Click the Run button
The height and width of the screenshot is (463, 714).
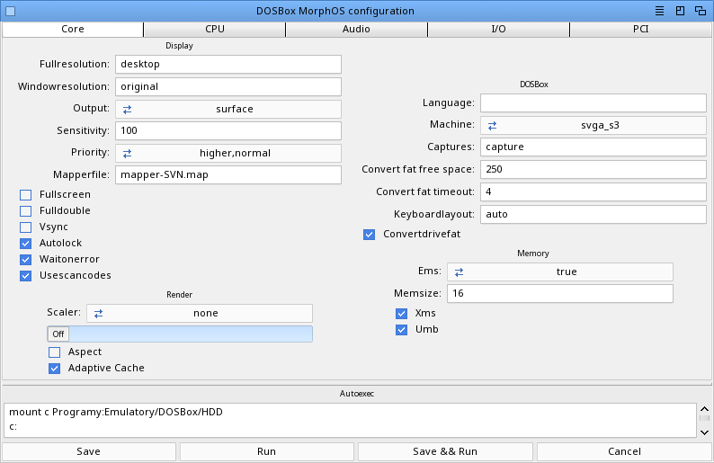pyautogui.click(x=267, y=451)
